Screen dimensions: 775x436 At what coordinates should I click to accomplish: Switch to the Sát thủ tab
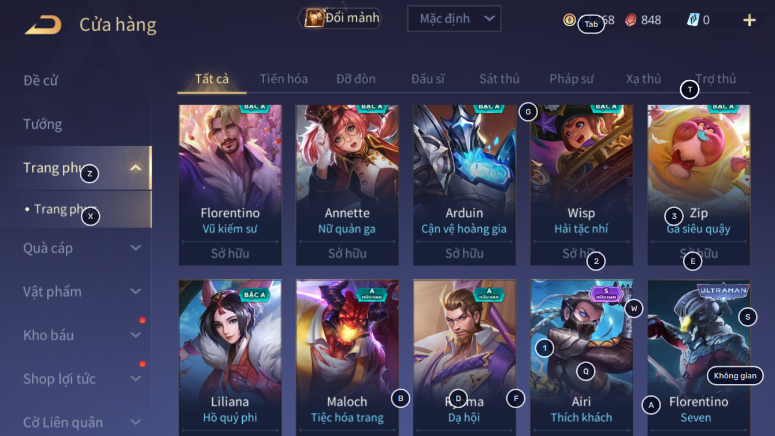(x=499, y=79)
